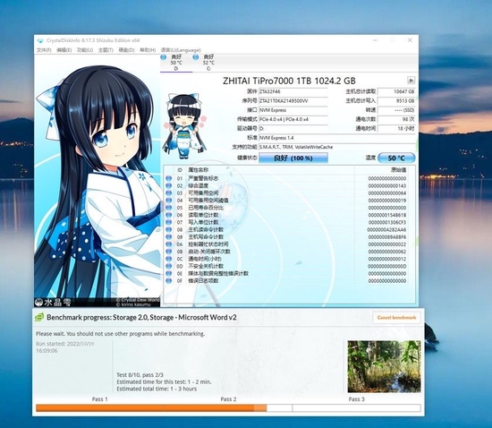Open the 硬盘(D) menu
Screen dimensions: 492x428
(126, 50)
